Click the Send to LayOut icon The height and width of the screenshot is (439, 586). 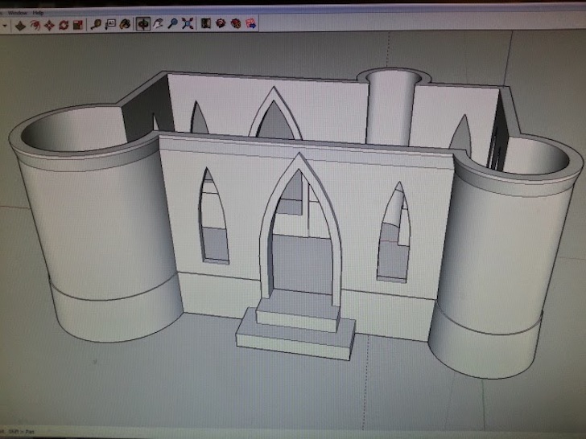pos(250,25)
